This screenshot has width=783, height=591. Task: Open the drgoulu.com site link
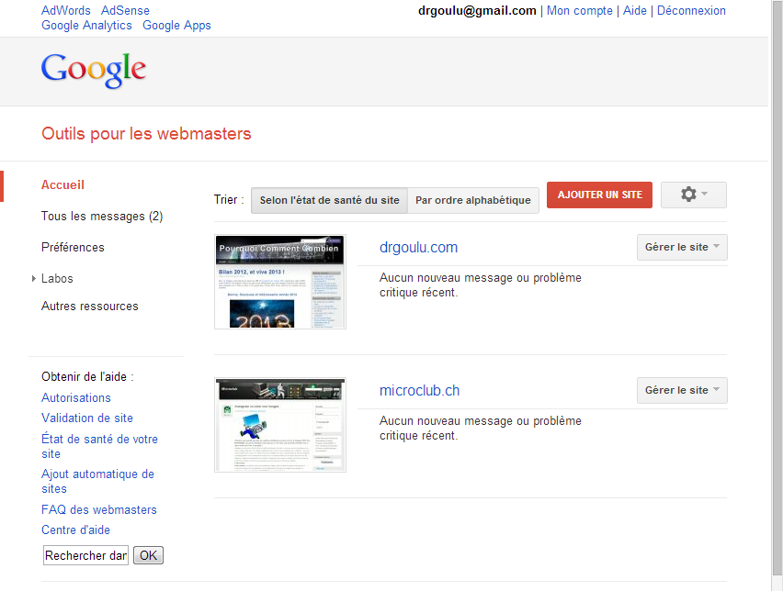click(x=418, y=248)
